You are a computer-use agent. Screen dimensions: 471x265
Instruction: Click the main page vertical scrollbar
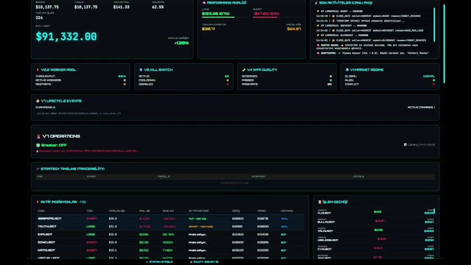pyautogui.click(x=444, y=43)
